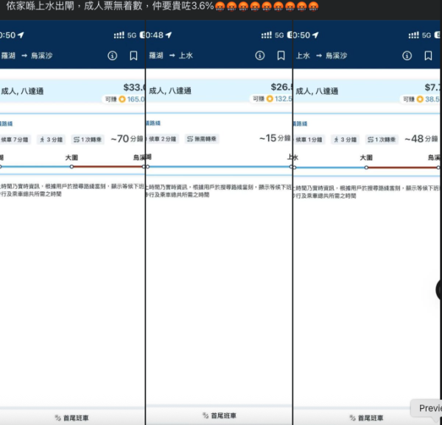Click the 可賺 165.0 points badge
The image size is (442, 425).
pyautogui.click(x=124, y=99)
